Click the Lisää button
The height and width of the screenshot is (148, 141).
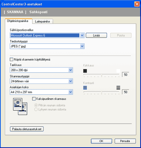click(x=96, y=36)
